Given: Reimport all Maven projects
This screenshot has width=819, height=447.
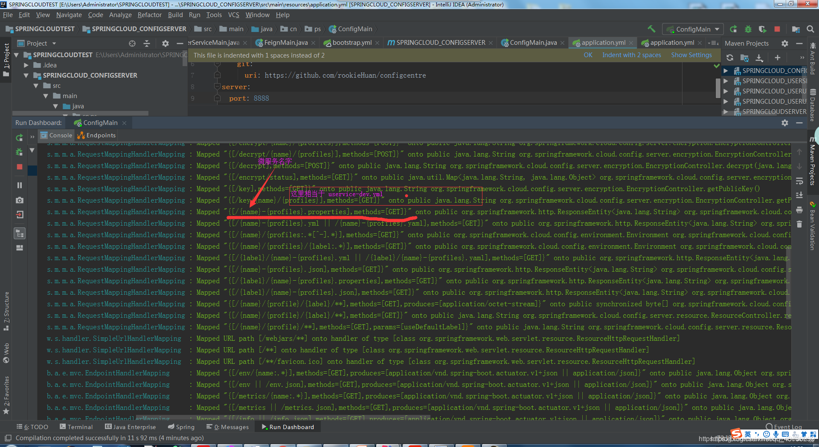Looking at the screenshot, I should coord(730,57).
